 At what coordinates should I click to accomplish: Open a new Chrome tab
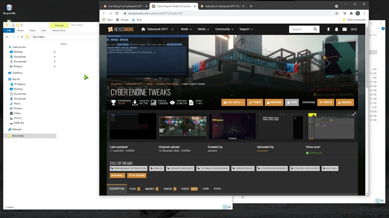coord(251,6)
